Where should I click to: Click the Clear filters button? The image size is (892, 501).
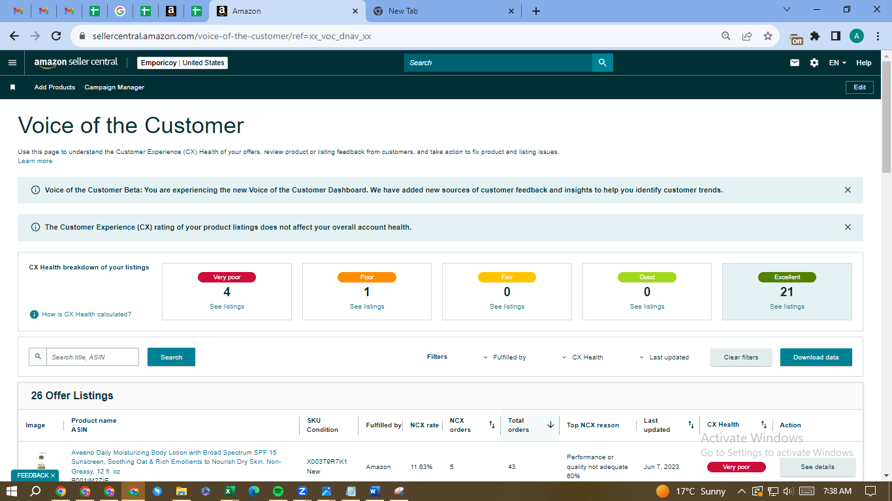pos(741,357)
